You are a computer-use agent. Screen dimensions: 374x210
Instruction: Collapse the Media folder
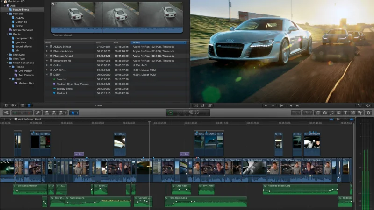click(x=7, y=34)
